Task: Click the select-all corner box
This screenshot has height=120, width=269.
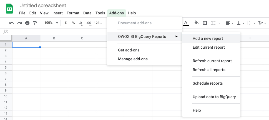Action: pos(6,38)
